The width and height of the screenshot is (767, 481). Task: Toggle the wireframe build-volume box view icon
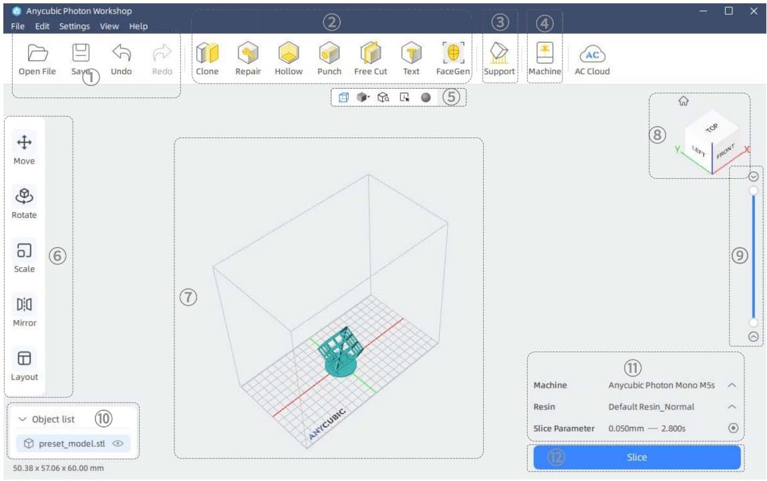(344, 97)
